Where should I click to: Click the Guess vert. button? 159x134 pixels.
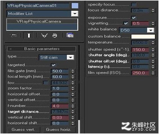[x=23, y=129]
